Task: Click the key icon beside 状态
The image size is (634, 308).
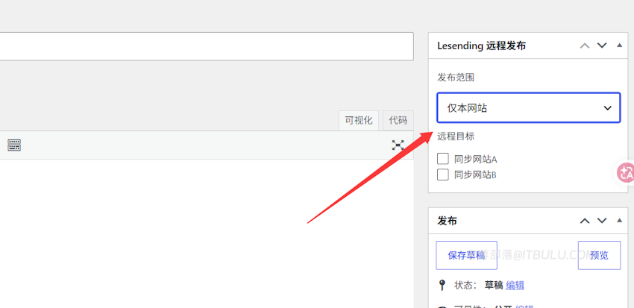Action: click(442, 285)
